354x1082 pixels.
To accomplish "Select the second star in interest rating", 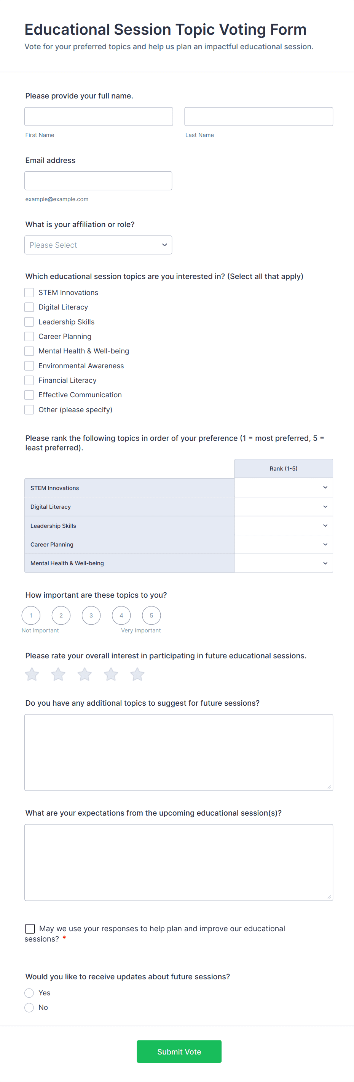I will [x=58, y=674].
